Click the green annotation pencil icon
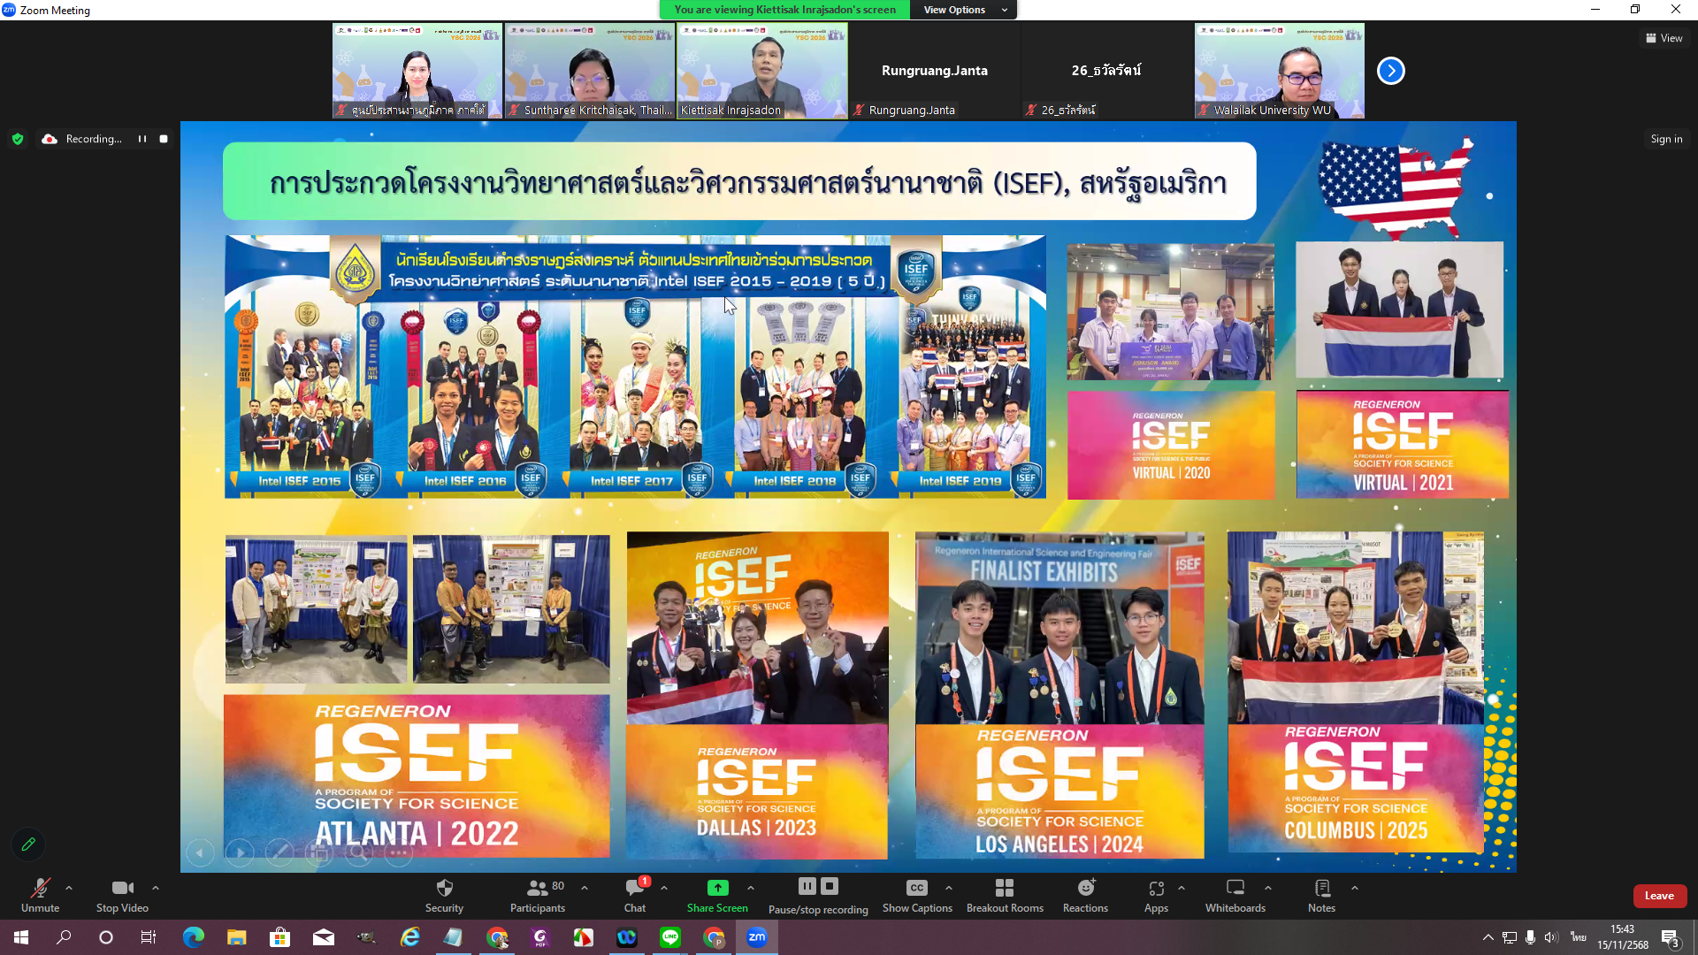Image resolution: width=1698 pixels, height=955 pixels. tap(28, 844)
